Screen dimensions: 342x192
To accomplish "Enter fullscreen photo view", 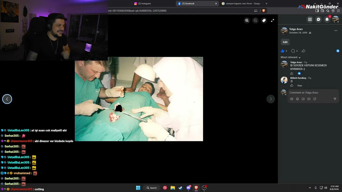I will 273,21.
